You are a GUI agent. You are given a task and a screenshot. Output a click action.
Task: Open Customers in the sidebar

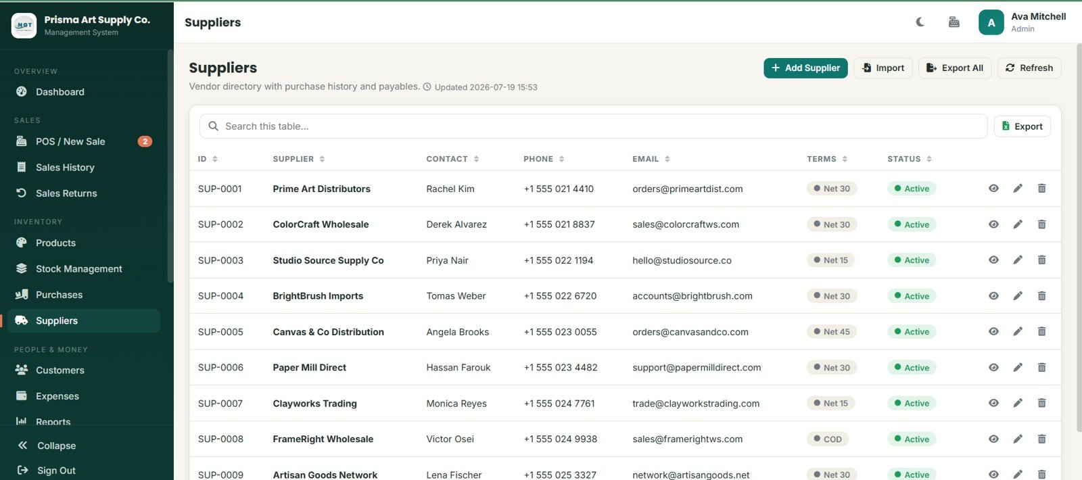tap(84, 370)
